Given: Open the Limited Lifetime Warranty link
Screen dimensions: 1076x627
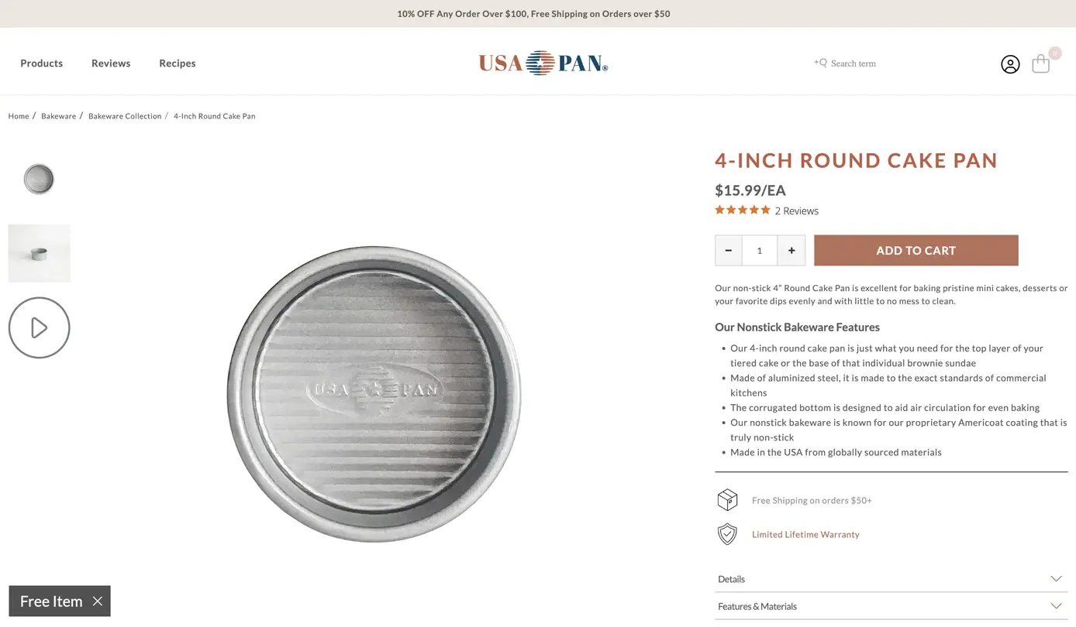Looking at the screenshot, I should [805, 534].
